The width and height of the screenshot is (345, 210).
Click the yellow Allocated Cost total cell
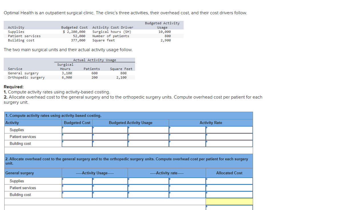click(229, 201)
